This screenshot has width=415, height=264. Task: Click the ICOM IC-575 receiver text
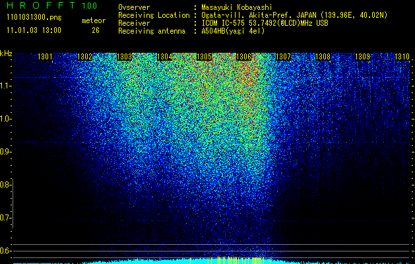265,23
